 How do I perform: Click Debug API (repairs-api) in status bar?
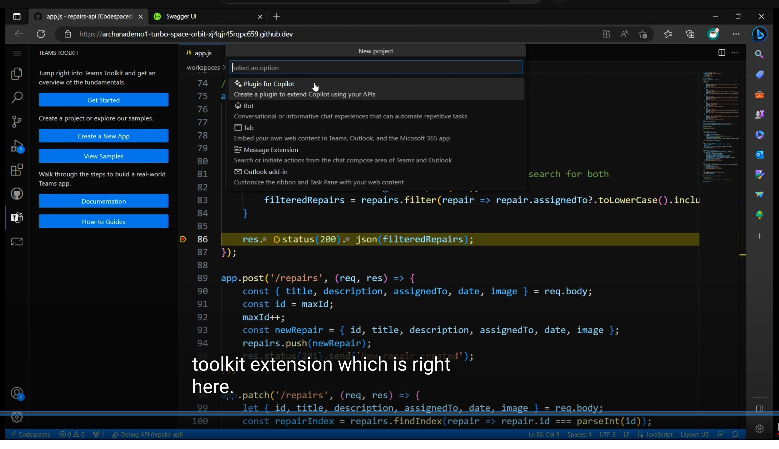[148, 434]
